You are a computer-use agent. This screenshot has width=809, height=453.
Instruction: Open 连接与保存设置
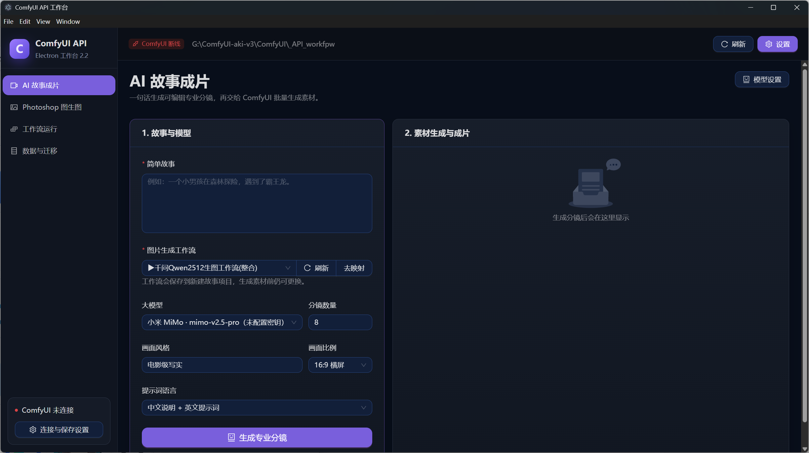click(x=59, y=430)
